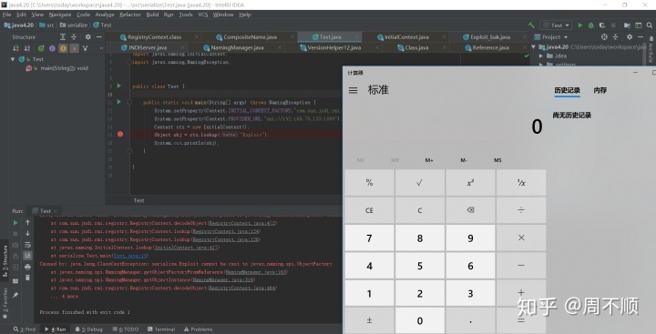
Task: Collapse the java4.20 project root node
Action: [533, 46]
